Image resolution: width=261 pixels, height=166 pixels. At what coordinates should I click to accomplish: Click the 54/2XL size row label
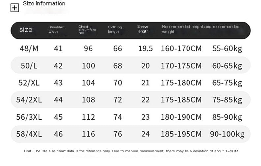click(x=29, y=100)
